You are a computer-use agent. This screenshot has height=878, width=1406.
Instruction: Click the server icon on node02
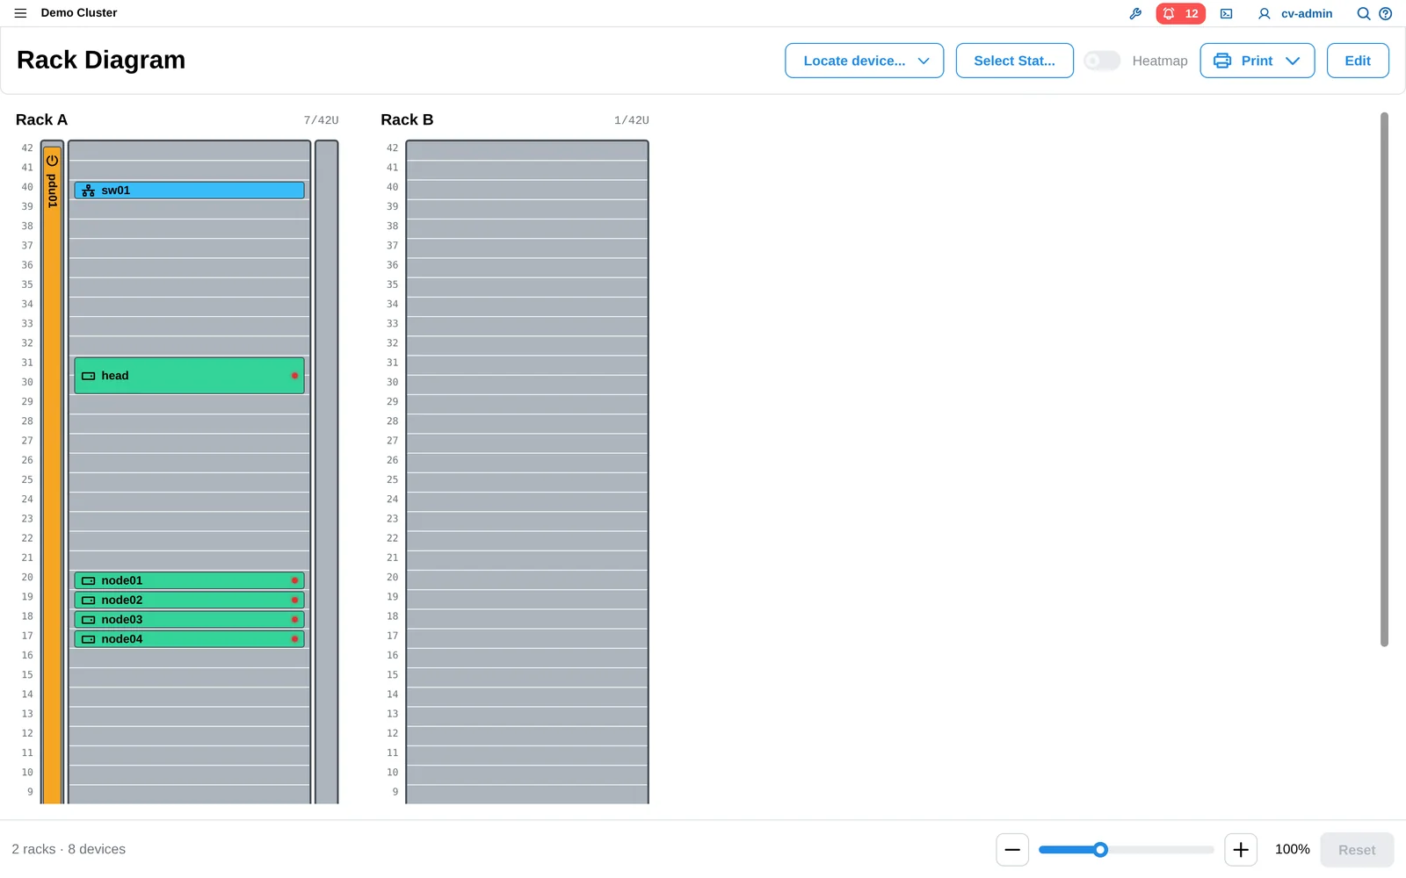(x=88, y=600)
